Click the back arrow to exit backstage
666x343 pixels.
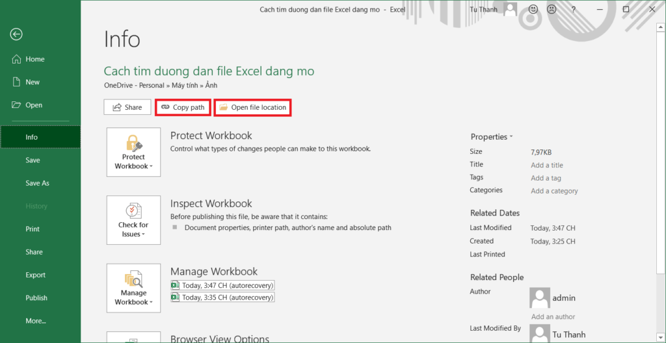(x=16, y=34)
